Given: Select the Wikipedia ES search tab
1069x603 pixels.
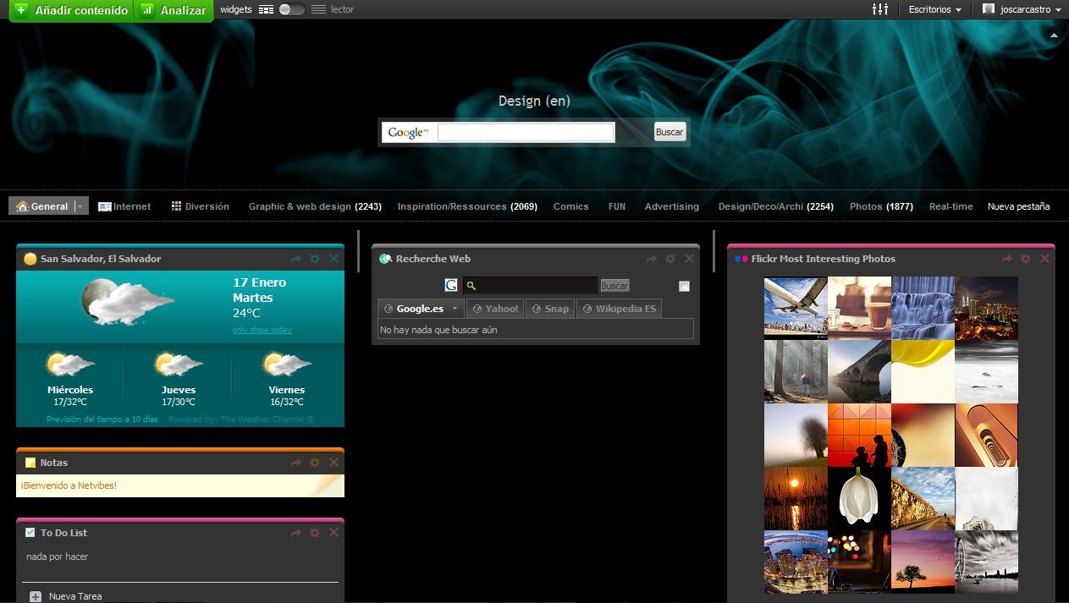Looking at the screenshot, I should pyautogui.click(x=619, y=309).
